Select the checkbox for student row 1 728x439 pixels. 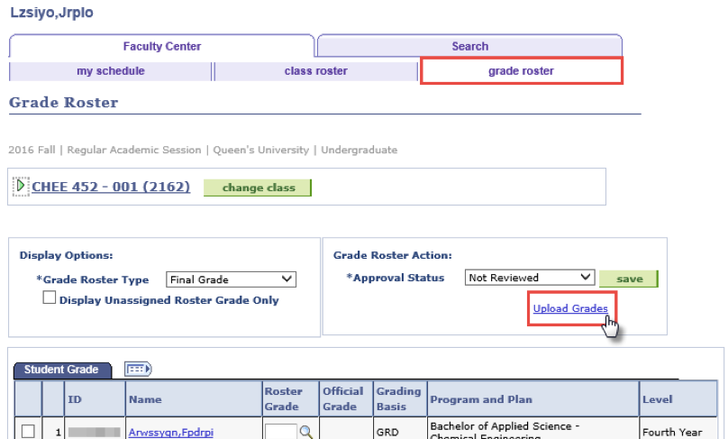point(28,432)
